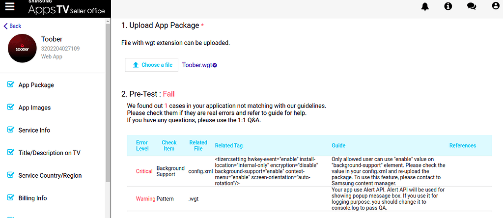Click the Samsung Apps TV Seller Office logo
The image size is (503, 218).
[x=66, y=8]
